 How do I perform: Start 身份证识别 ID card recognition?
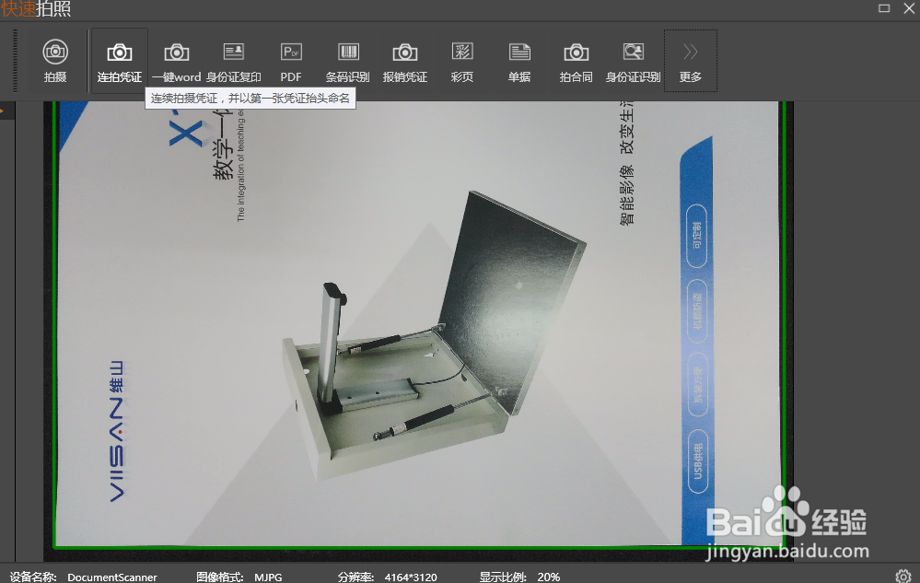point(633,60)
